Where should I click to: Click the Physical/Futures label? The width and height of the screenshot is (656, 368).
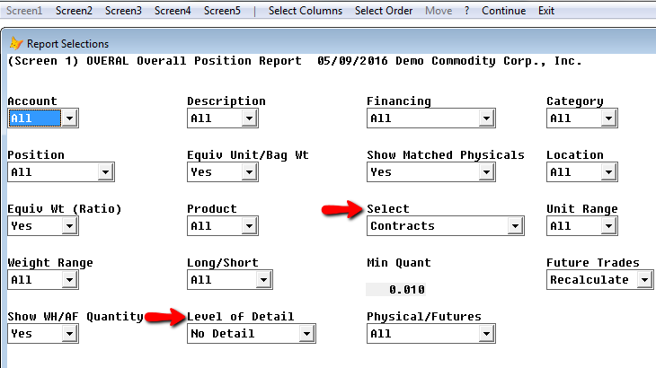[424, 317]
